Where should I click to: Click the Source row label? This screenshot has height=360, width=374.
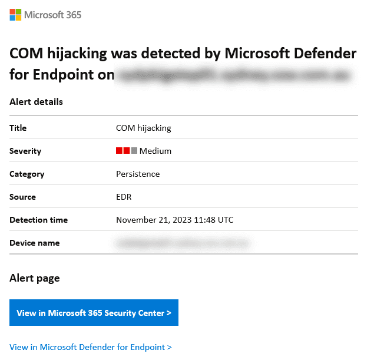click(22, 197)
